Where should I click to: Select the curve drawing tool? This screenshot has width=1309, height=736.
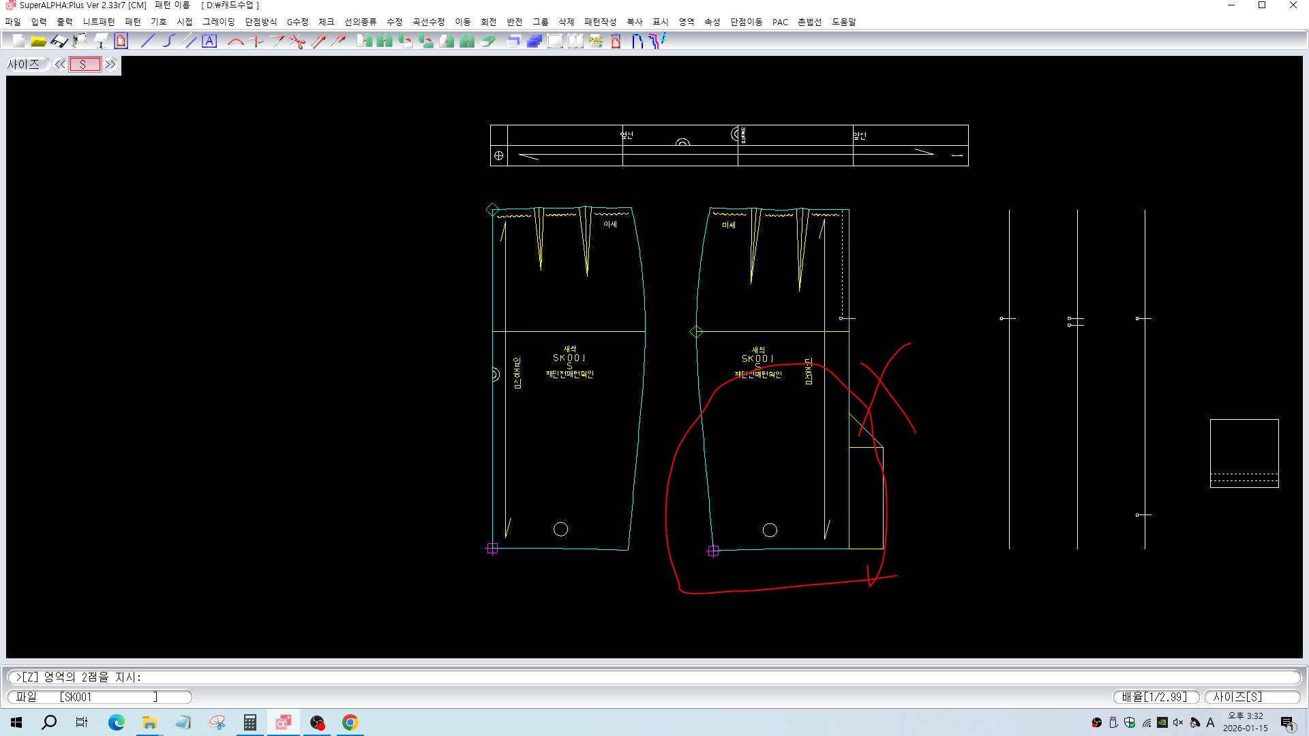pos(168,42)
